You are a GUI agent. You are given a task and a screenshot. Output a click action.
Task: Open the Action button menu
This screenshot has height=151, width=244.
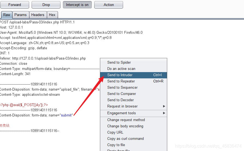click(x=109, y=5)
